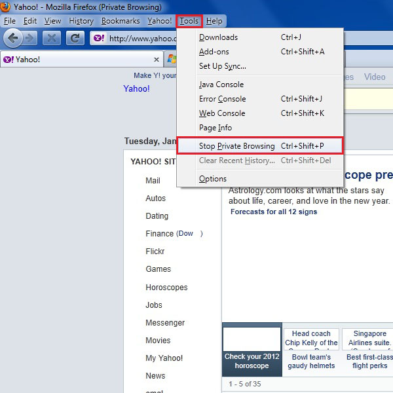Image resolution: width=393 pixels, height=393 pixels.
Task: Open Dating in Yahoo! Sites list
Action: tap(157, 215)
